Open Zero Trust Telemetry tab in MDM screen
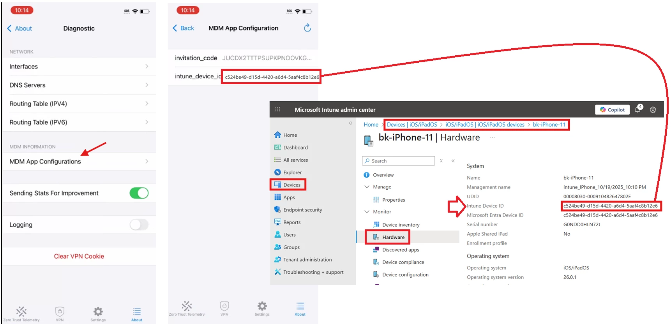Screen dimensions: 671x324 point(187,309)
